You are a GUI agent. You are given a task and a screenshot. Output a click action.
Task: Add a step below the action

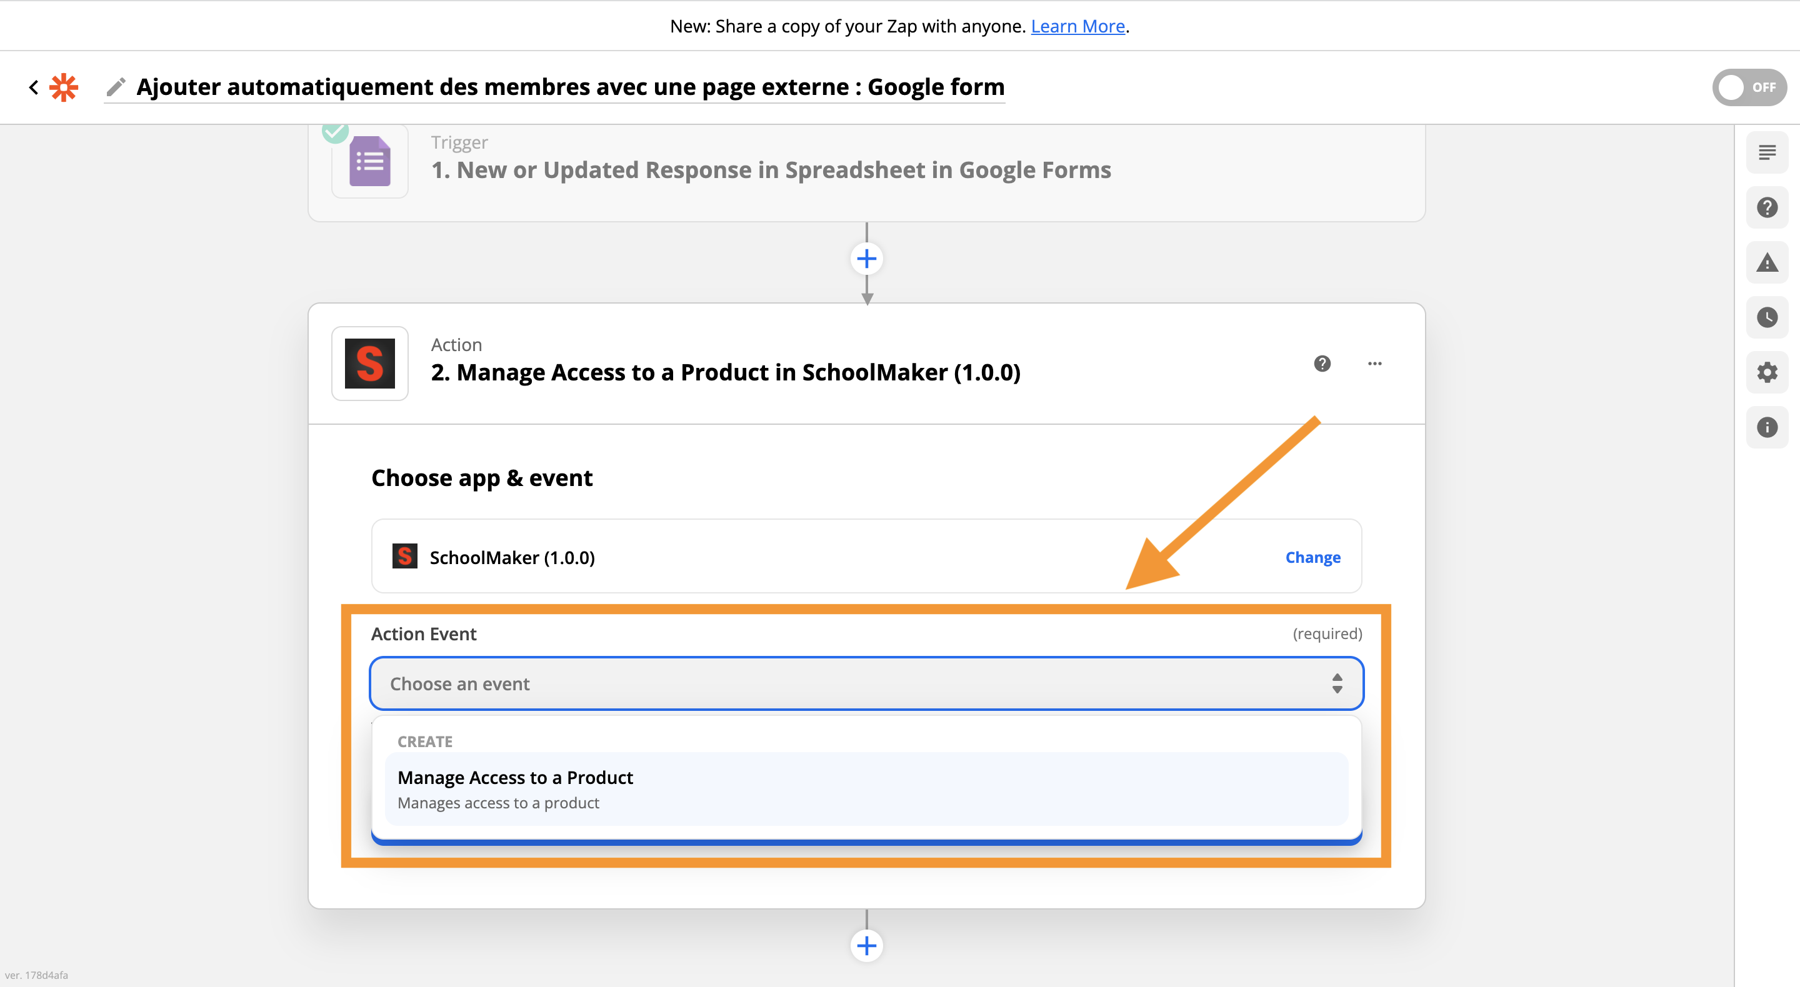tap(866, 946)
